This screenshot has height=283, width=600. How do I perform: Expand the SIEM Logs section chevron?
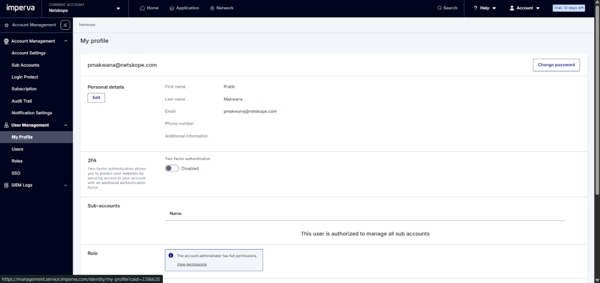pos(66,185)
